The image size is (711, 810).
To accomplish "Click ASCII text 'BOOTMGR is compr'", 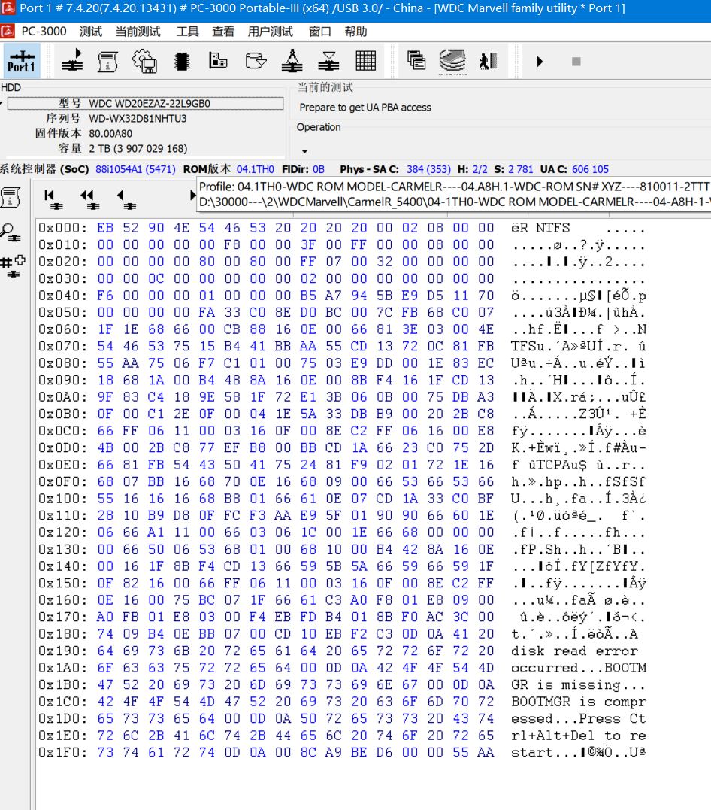I will tap(578, 702).
